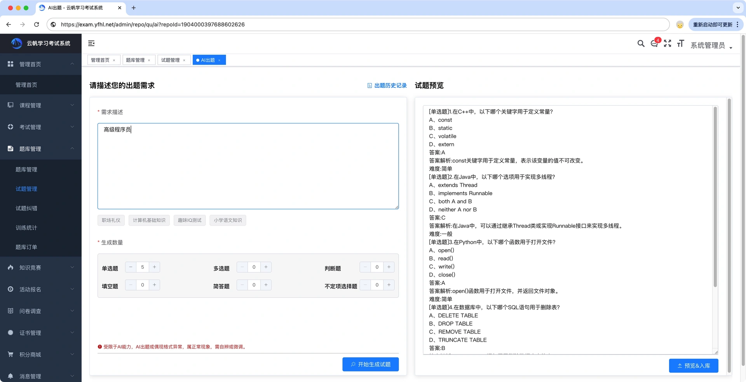
Task: Expand the 课程管理 sidebar menu
Action: pyautogui.click(x=41, y=105)
